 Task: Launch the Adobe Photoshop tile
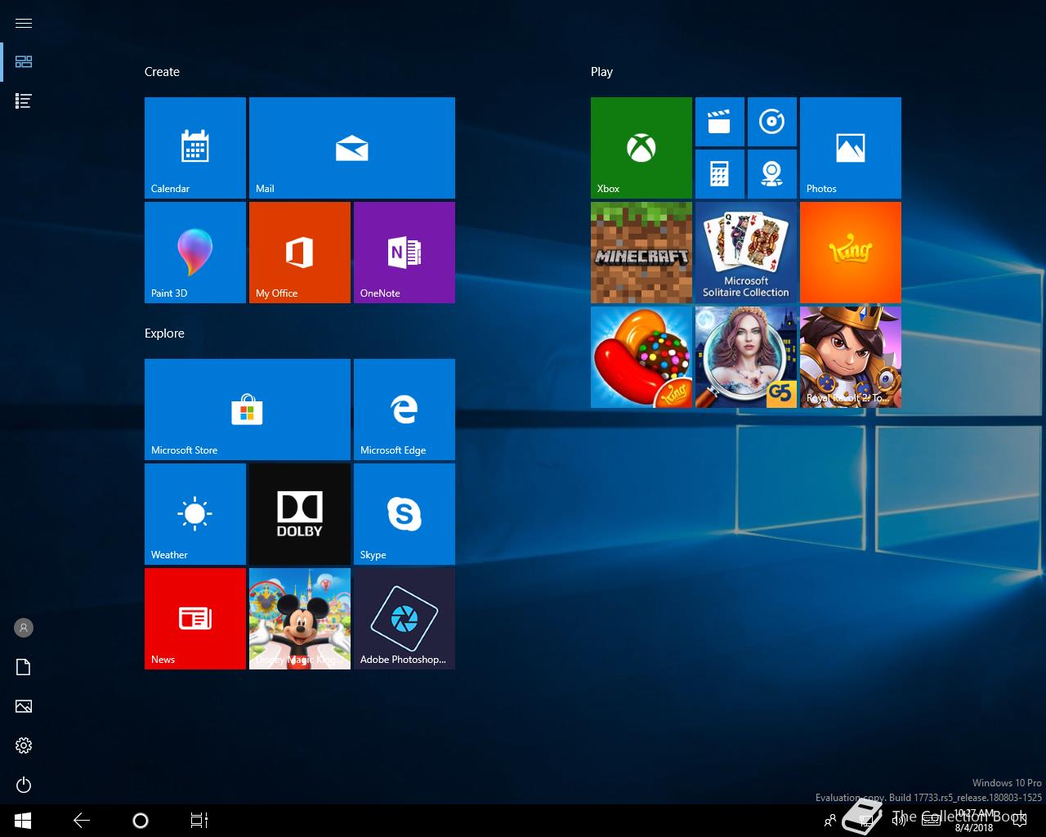[x=405, y=619]
